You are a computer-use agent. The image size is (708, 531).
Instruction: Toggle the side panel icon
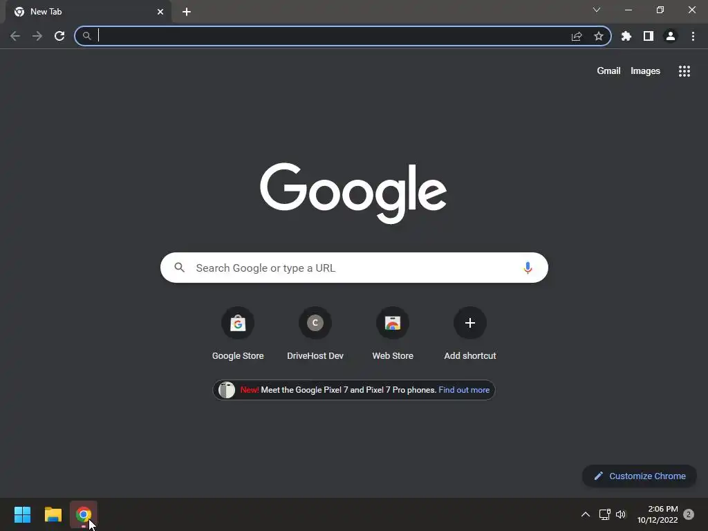pos(649,36)
